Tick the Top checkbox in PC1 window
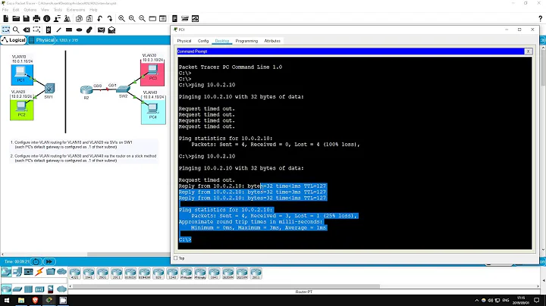The width and height of the screenshot is (546, 306). [176, 258]
